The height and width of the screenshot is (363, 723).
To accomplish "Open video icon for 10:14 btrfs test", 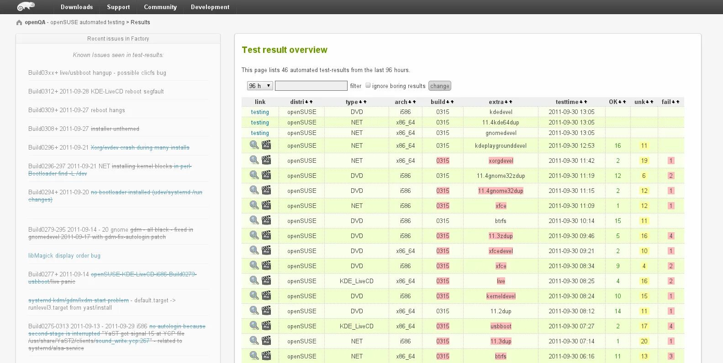I will click(266, 220).
